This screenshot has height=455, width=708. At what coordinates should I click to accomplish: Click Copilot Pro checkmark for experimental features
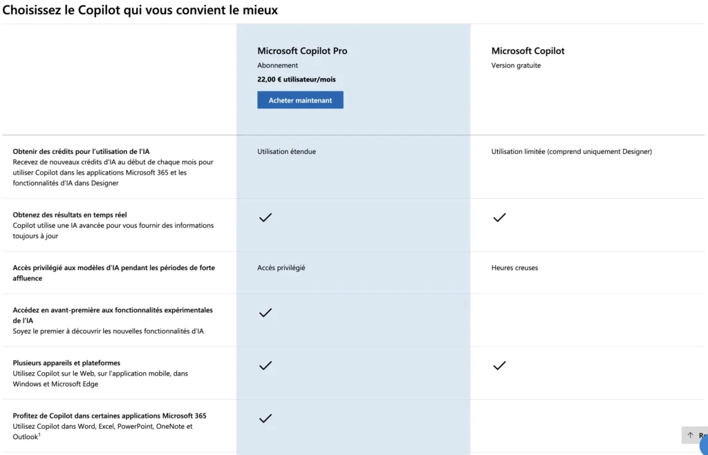point(265,313)
